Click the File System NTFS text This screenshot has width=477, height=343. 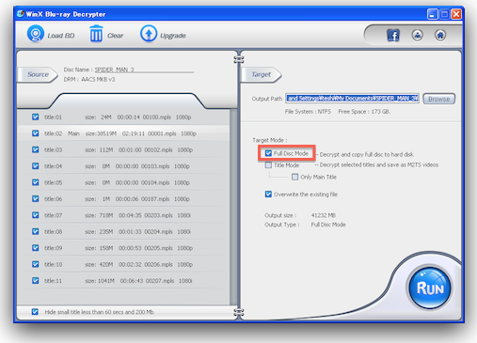coord(308,112)
